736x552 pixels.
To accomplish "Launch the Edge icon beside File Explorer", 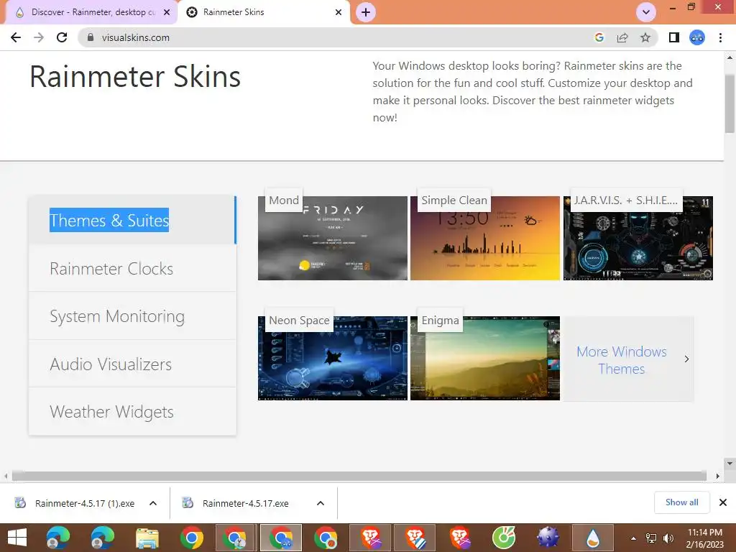I will coord(102,538).
